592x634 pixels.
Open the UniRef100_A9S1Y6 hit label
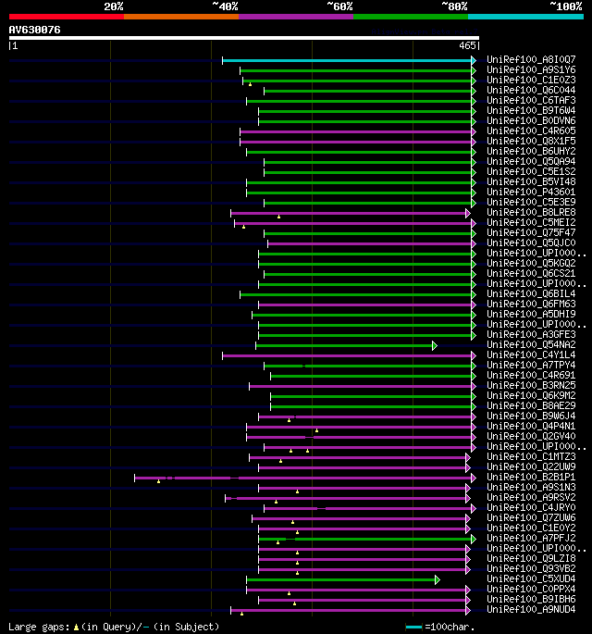[x=531, y=69]
